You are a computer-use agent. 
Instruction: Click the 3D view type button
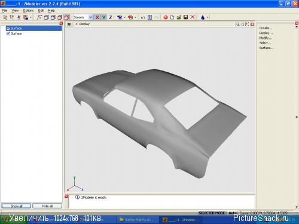click(69, 24)
